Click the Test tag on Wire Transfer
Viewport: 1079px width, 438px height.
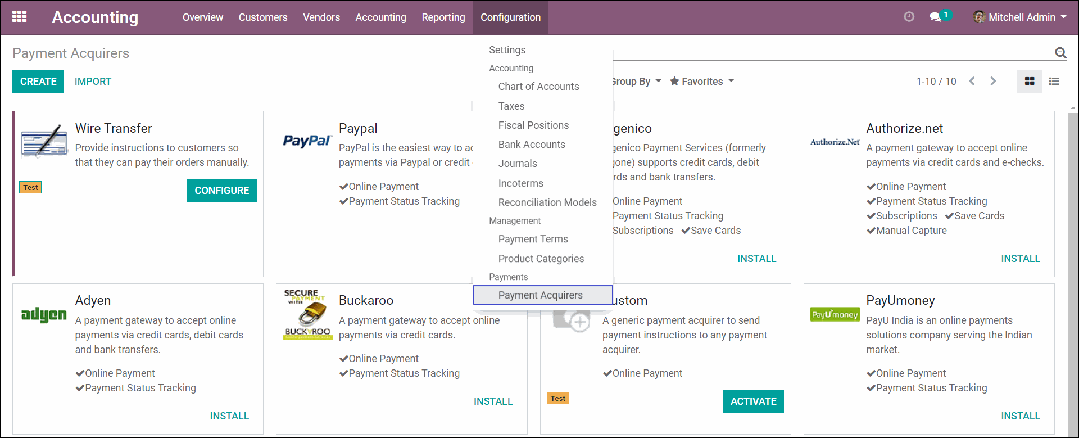pyautogui.click(x=31, y=188)
